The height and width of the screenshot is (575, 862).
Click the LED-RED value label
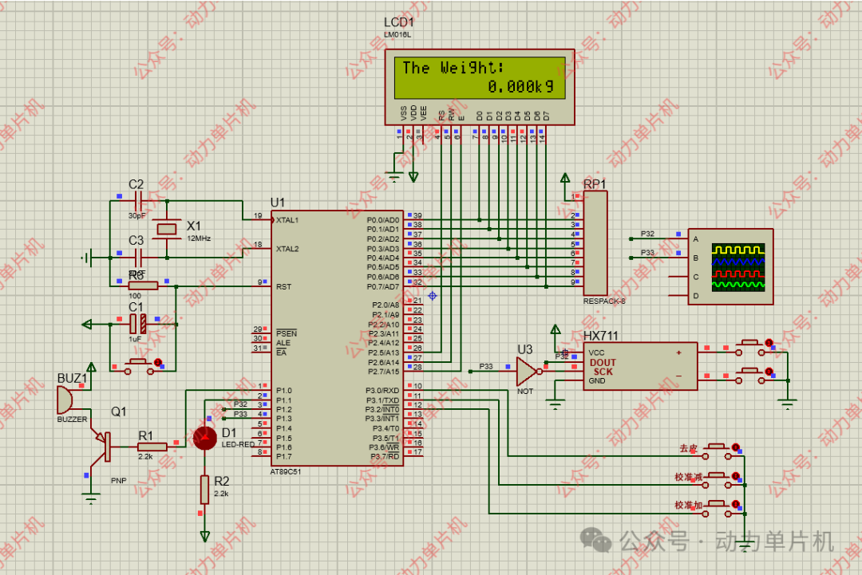[x=238, y=444]
